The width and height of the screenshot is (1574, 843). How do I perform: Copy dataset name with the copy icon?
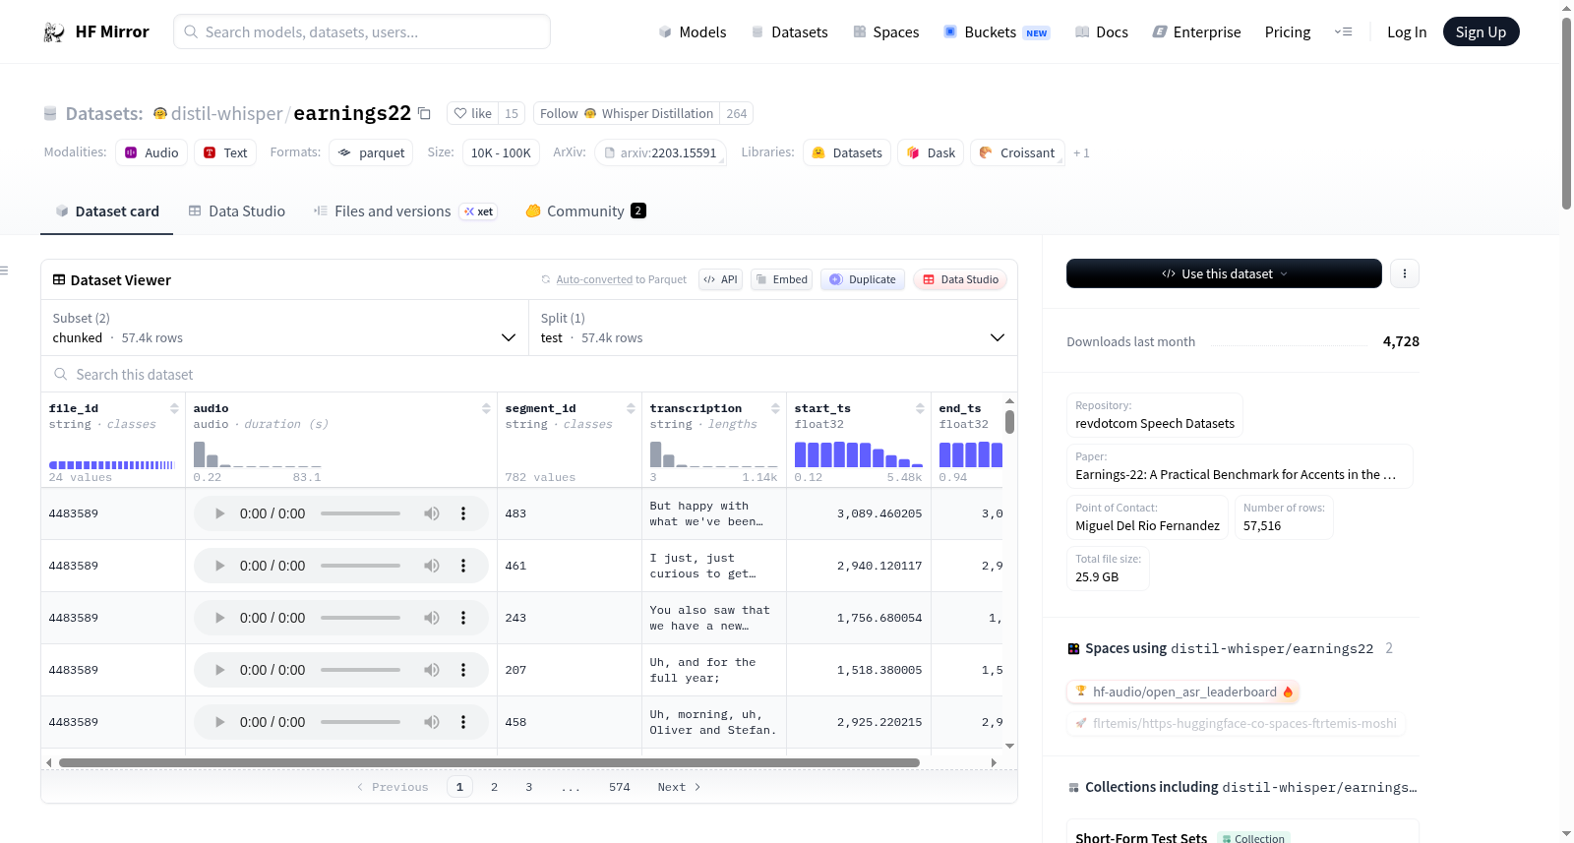point(425,113)
